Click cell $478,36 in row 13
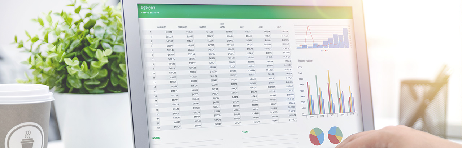The image size is (462, 148). pyautogui.click(x=174, y=86)
